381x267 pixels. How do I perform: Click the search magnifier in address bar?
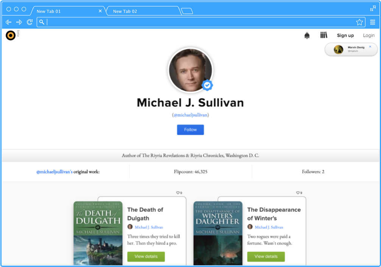click(42, 22)
